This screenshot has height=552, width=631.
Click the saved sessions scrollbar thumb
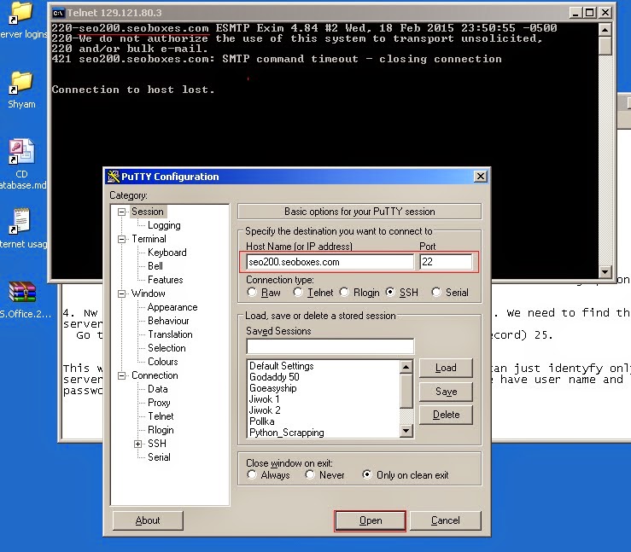(x=406, y=391)
